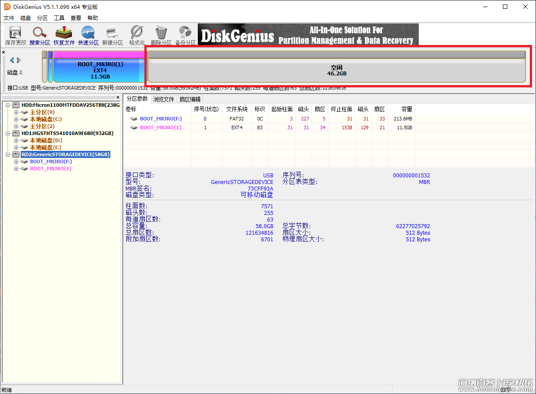The width and height of the screenshot is (536, 394).
Task: Click the 文件系统 column header
Action: [237, 109]
